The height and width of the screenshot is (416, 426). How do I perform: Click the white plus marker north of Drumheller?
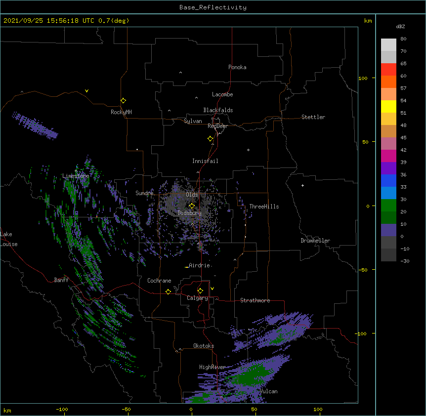302,185
